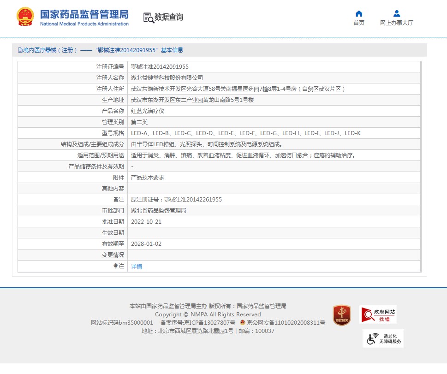This screenshot has width=447, height=374.
Task: Click the 注册证编号 row label
Action: pos(110,67)
